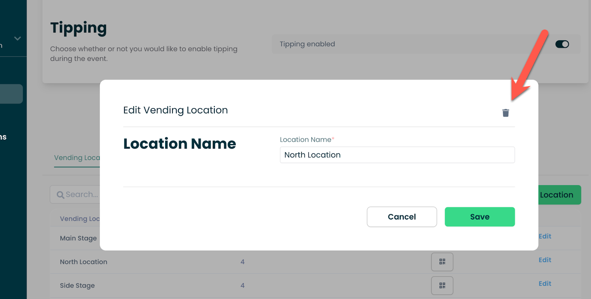Viewport: 591px width, 299px height.
Task: Select the Main Stage row name
Action: tap(78, 238)
